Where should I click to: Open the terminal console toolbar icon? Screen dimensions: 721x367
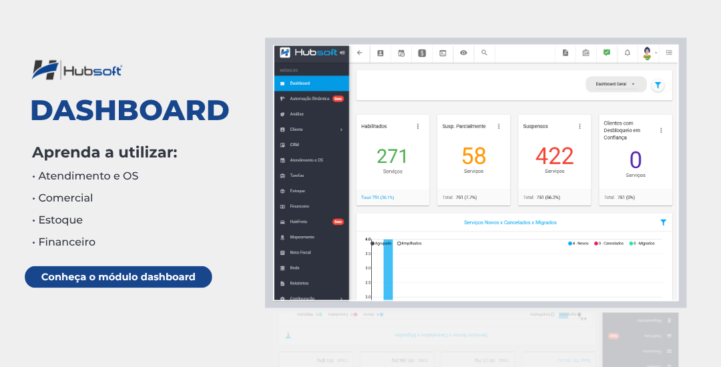[443, 53]
